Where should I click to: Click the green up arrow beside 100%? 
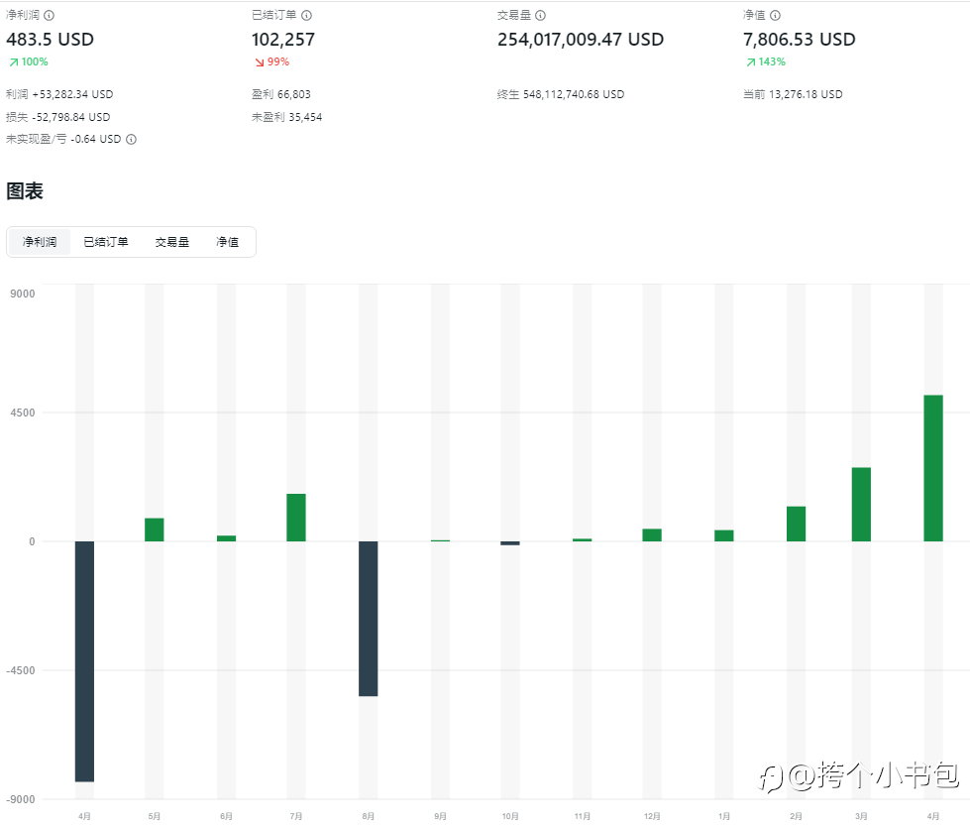coord(13,62)
